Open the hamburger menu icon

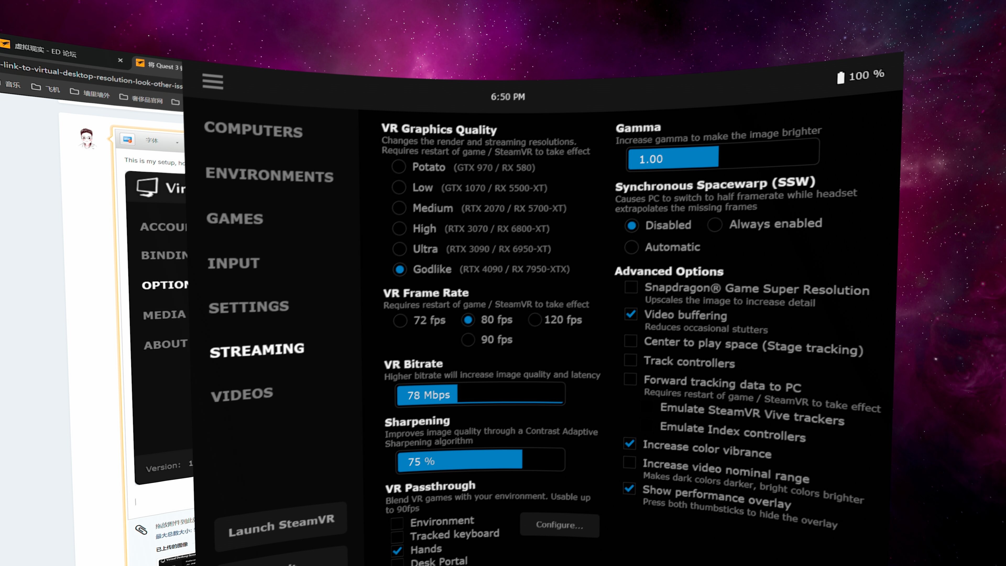[213, 82]
